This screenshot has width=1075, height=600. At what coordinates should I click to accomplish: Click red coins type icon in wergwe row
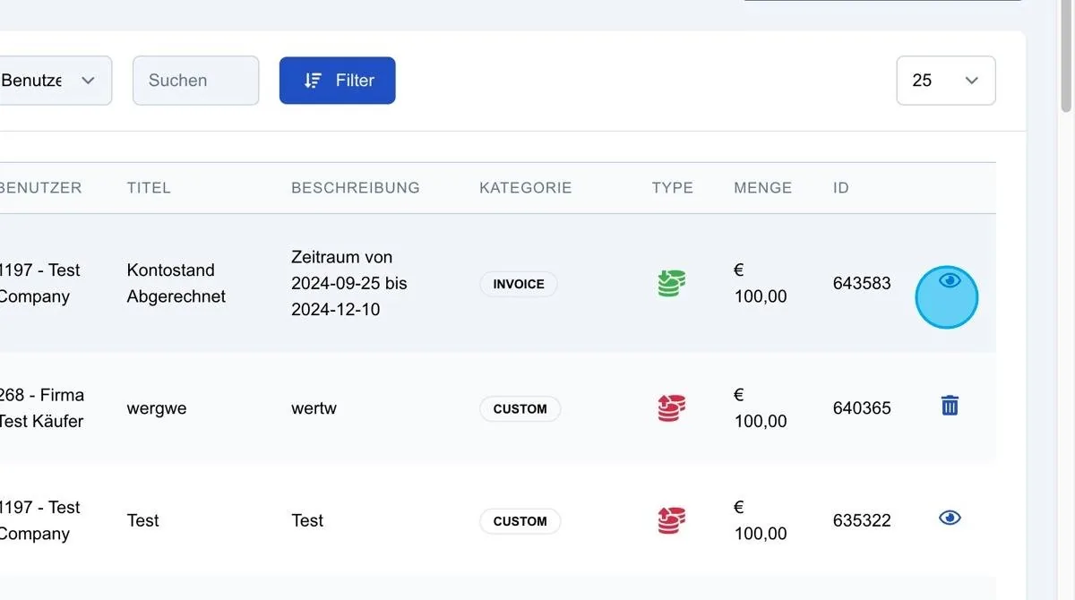pyautogui.click(x=671, y=408)
